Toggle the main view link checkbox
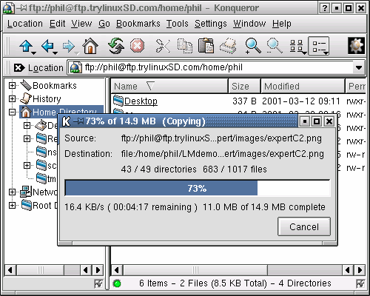This screenshot has width=370, height=296. (360, 283)
